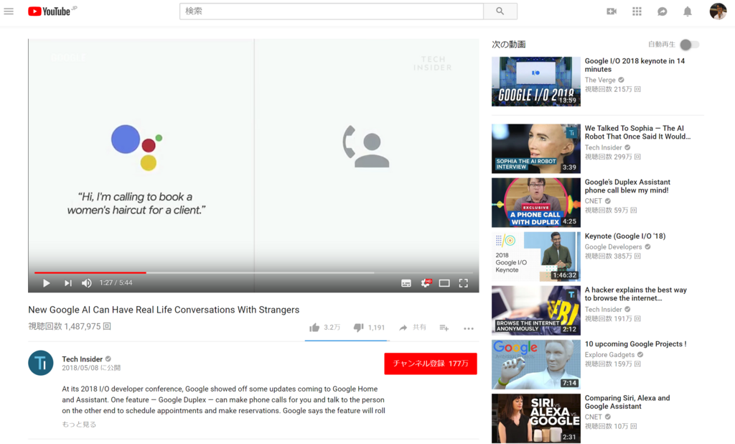
Task: Open the YouTube apps grid
Action: point(637,11)
